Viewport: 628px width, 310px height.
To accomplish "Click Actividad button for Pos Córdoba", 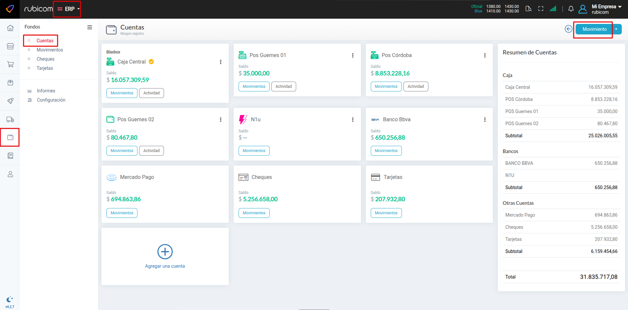I will point(416,87).
